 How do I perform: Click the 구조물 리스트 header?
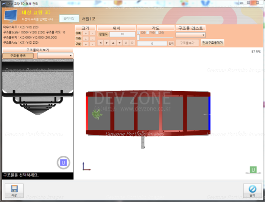(191, 28)
